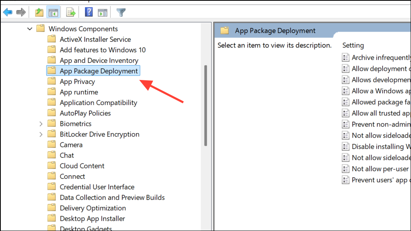411x231 pixels.
Task: Expand the Biometrics tree node
Action: click(41, 123)
